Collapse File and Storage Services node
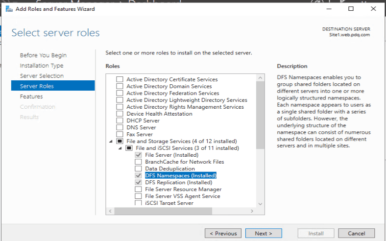The height and width of the screenshot is (241, 386). click(111, 141)
